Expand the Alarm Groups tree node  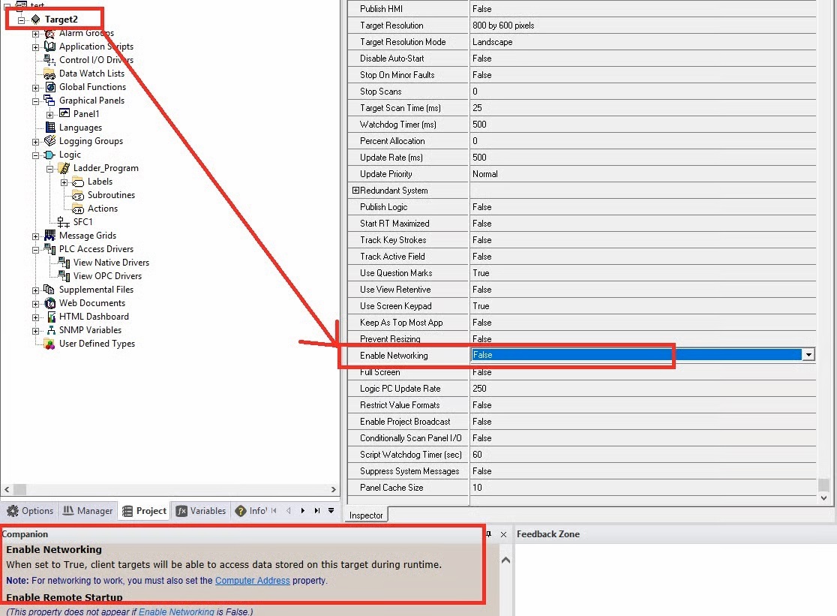pyautogui.click(x=35, y=34)
